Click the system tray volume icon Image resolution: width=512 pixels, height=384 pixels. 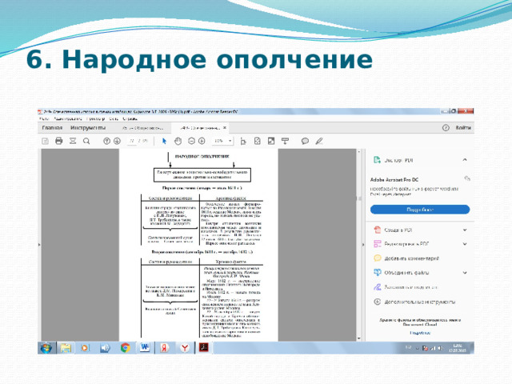441,348
